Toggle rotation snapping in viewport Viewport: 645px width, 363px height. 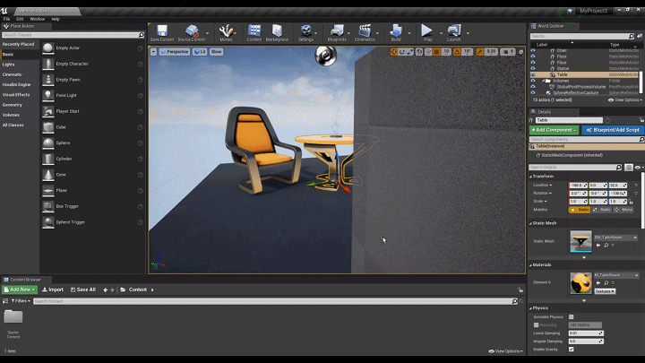point(457,52)
